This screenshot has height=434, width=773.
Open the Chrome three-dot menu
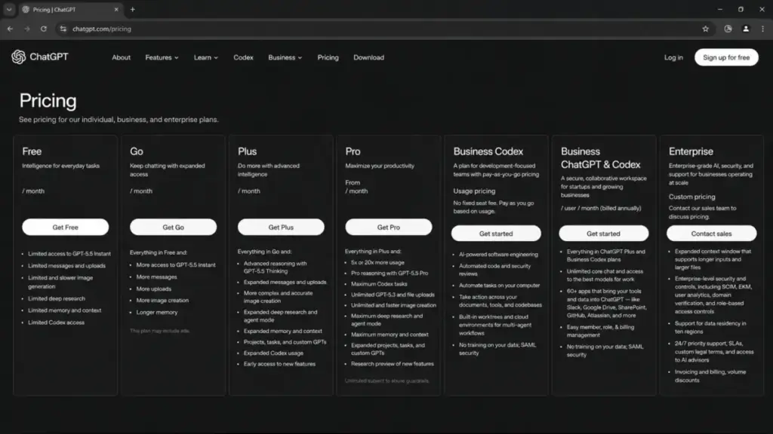pyautogui.click(x=762, y=29)
